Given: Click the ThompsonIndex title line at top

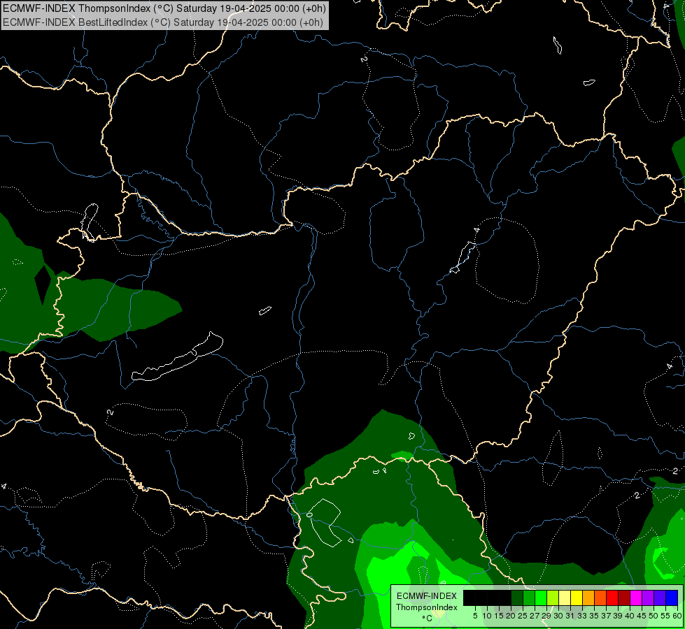Looking at the screenshot, I should [164, 8].
